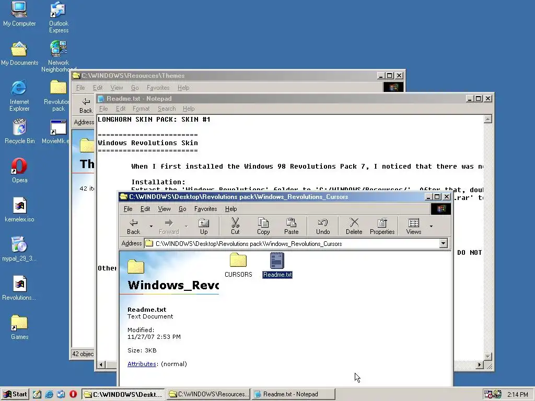Click the Back button in Cursors explorer toolbar
The height and width of the screenshot is (401, 535).
(133, 227)
